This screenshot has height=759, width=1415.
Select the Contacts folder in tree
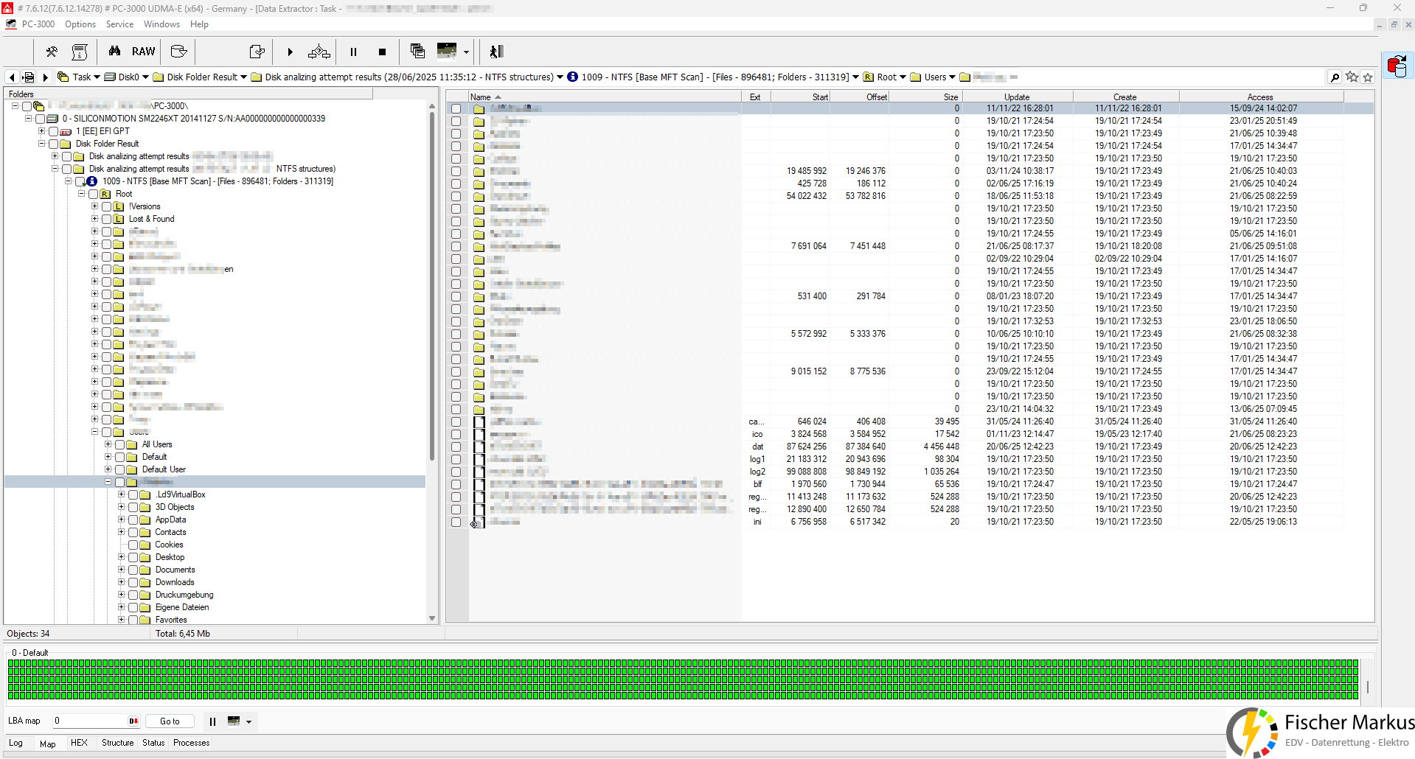click(x=170, y=532)
